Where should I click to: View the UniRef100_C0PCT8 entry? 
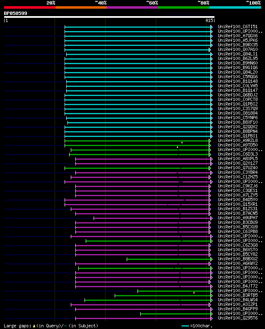[x=238, y=99]
